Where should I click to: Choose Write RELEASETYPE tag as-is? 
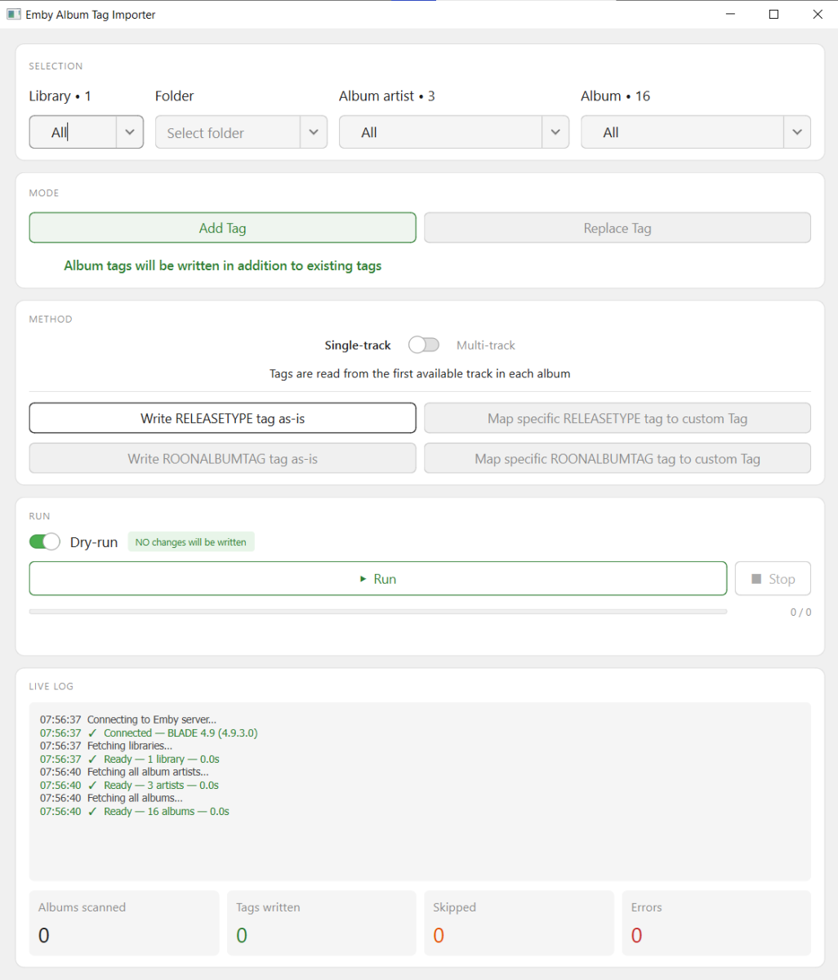click(x=222, y=419)
